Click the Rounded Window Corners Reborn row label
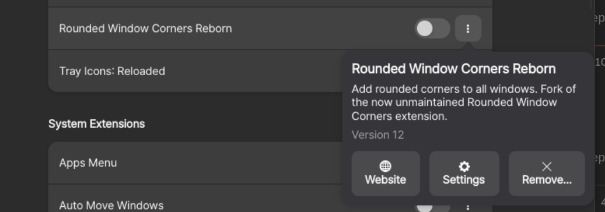Viewport: 605px width, 212px height. [x=145, y=29]
